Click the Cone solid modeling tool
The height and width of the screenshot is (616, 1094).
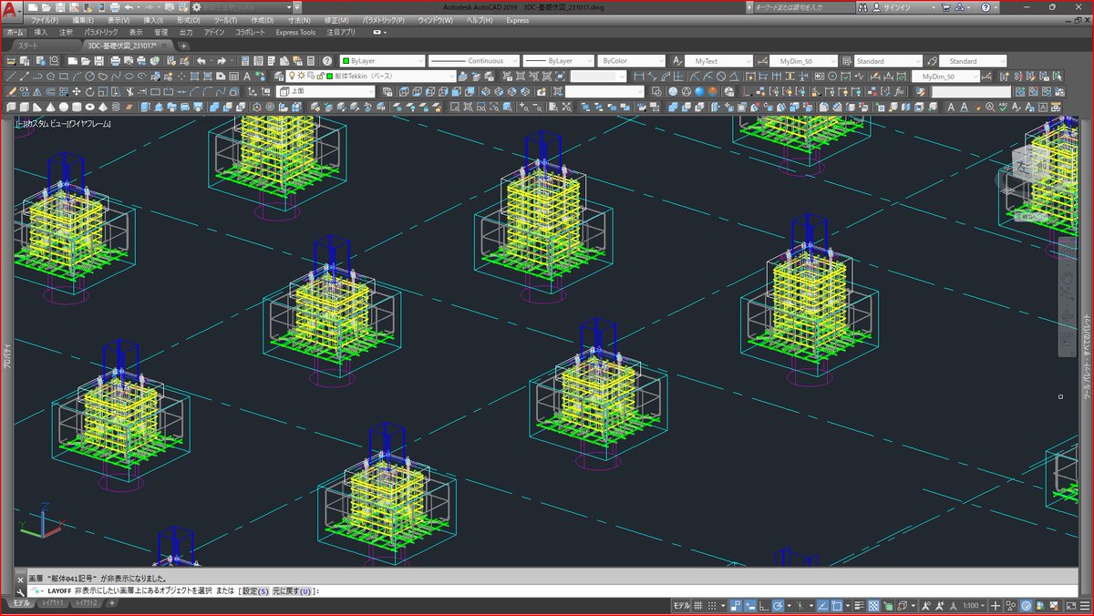(x=51, y=107)
